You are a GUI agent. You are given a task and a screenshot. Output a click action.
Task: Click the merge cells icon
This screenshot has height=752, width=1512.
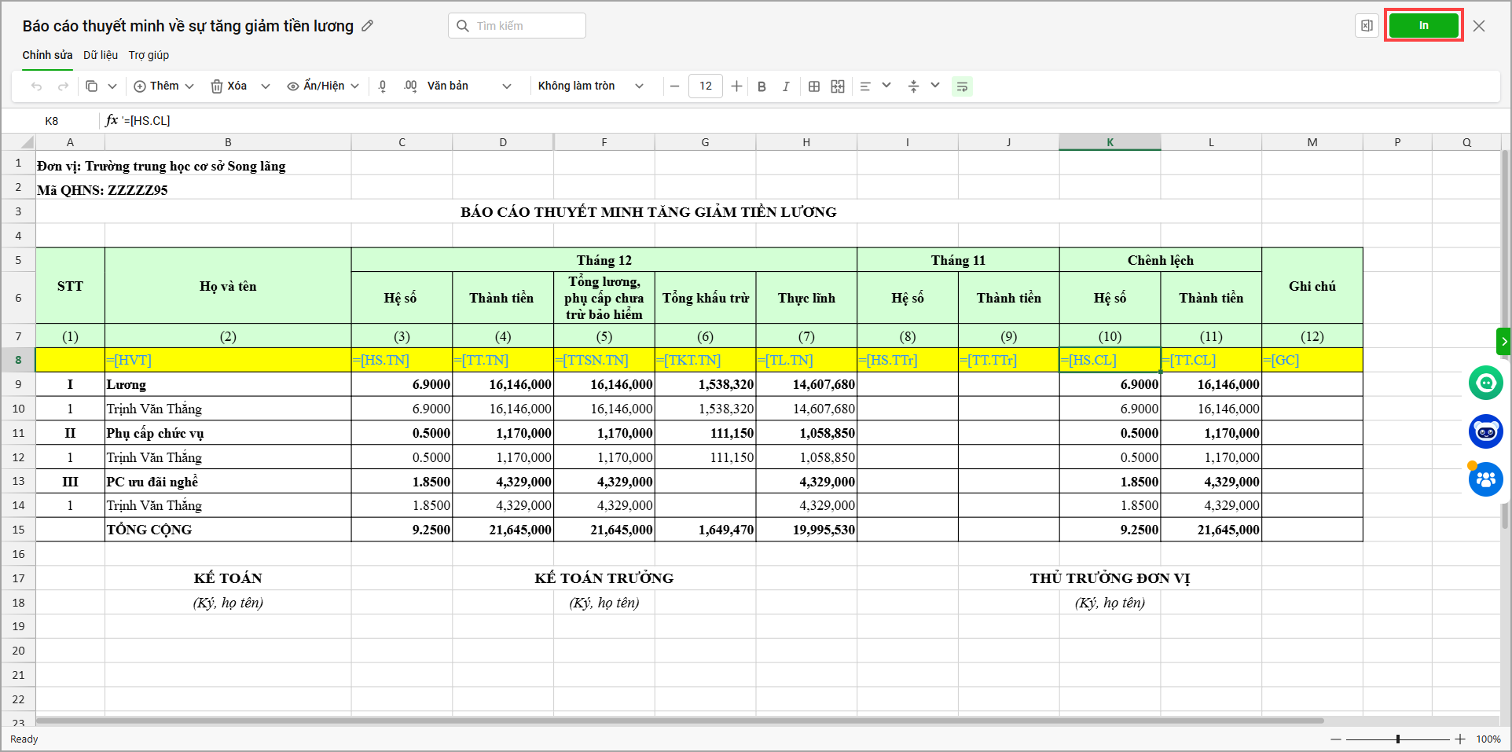pos(838,86)
